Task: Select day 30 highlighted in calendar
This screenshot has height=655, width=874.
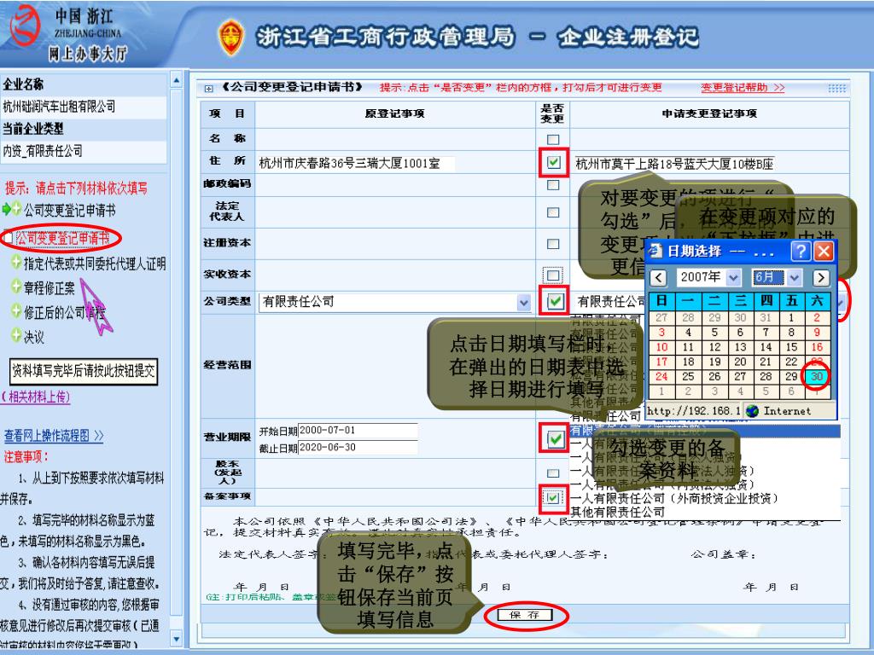Action: tap(817, 376)
